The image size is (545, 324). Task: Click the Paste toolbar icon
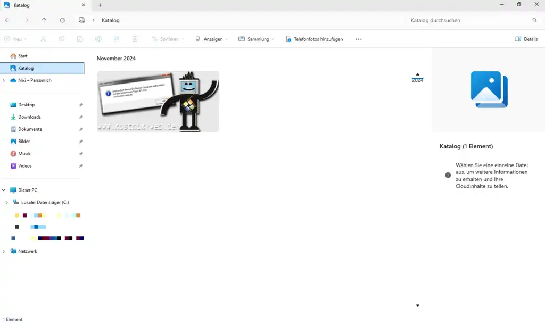(x=80, y=39)
